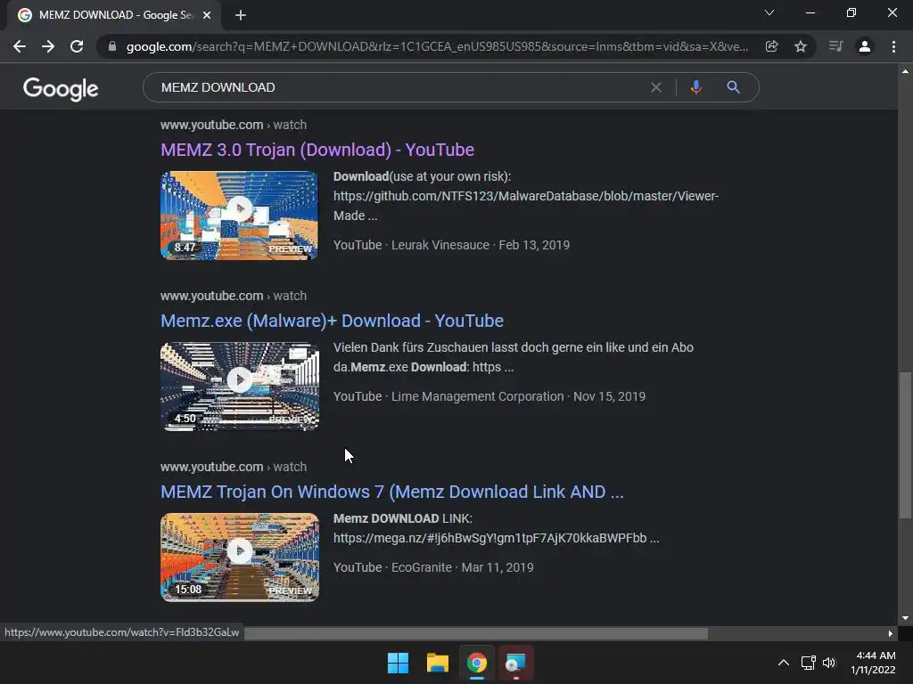
Task: Go to the Google logo home
Action: tap(61, 88)
